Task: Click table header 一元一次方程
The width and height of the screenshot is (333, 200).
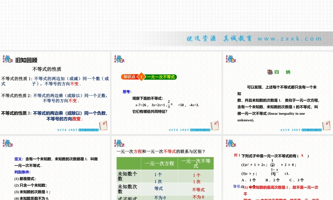Action: point(159,163)
